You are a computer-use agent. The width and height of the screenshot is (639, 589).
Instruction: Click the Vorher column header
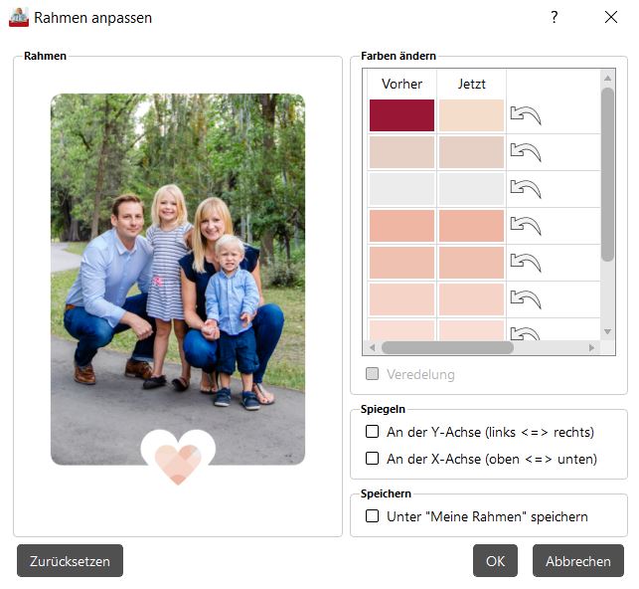(x=401, y=84)
